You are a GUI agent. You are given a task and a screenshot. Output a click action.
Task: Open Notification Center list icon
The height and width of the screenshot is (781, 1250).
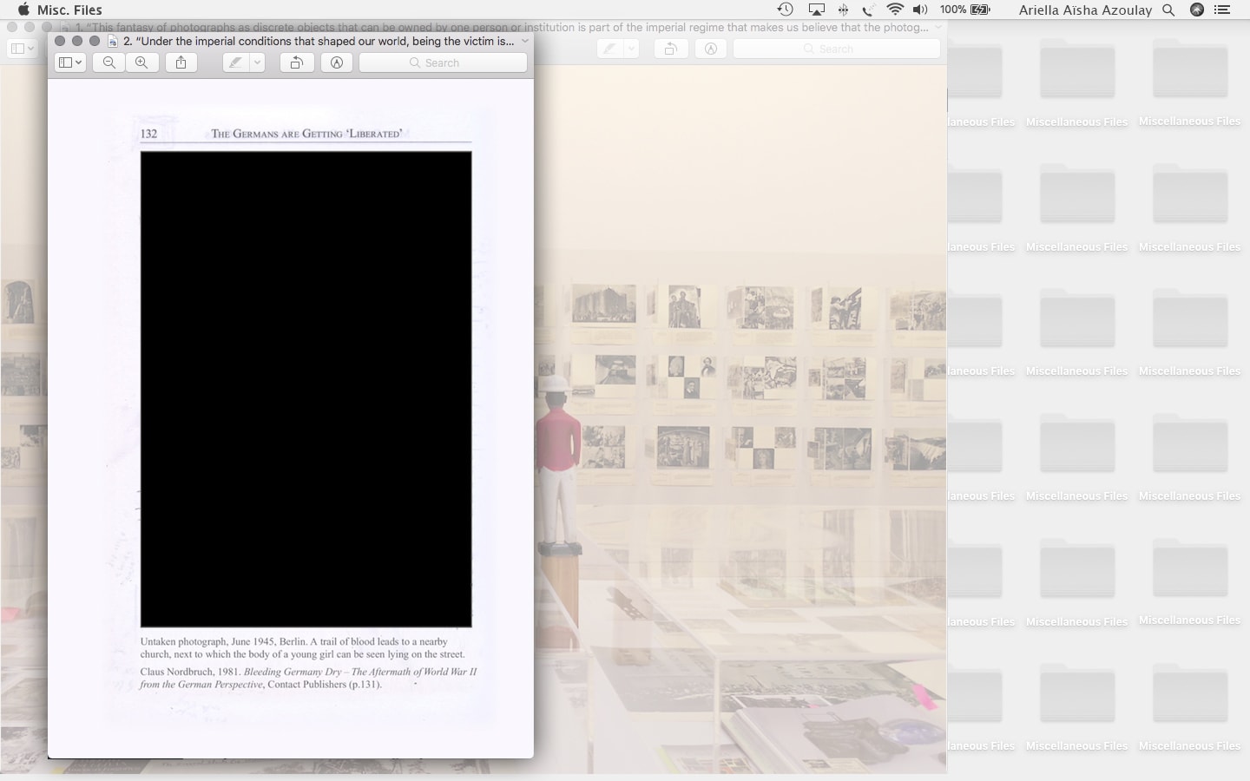click(1222, 10)
